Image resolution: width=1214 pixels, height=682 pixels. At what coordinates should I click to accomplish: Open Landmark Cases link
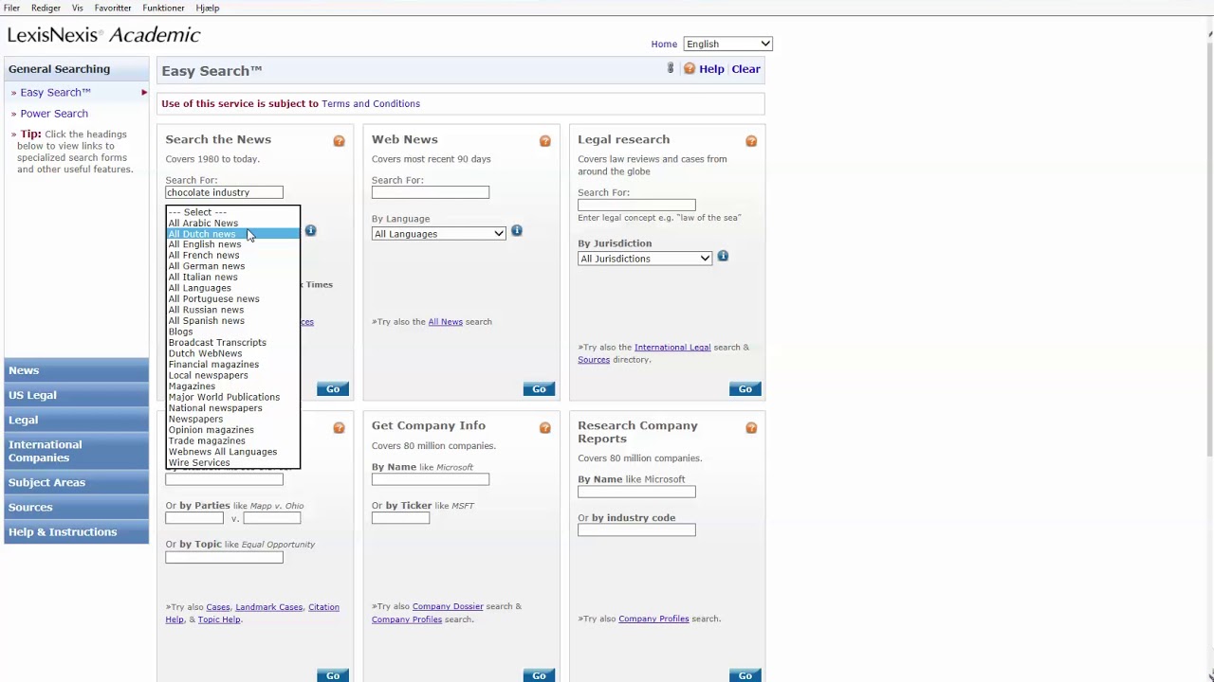point(268,607)
